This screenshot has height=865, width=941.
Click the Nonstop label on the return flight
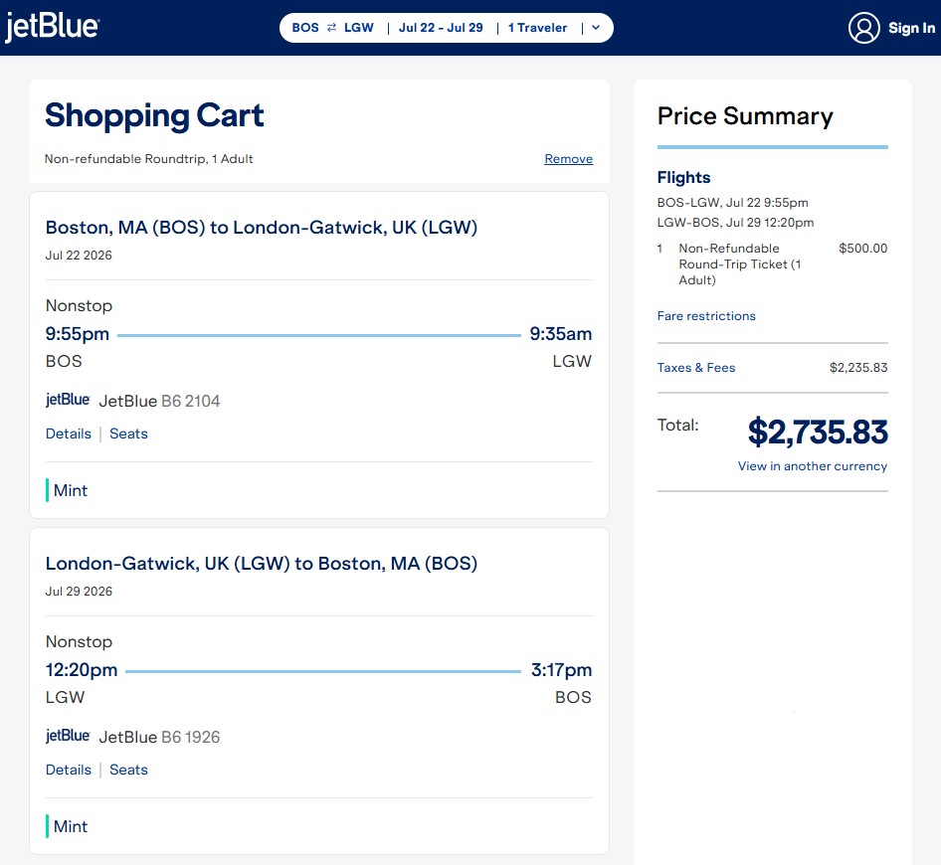point(80,642)
